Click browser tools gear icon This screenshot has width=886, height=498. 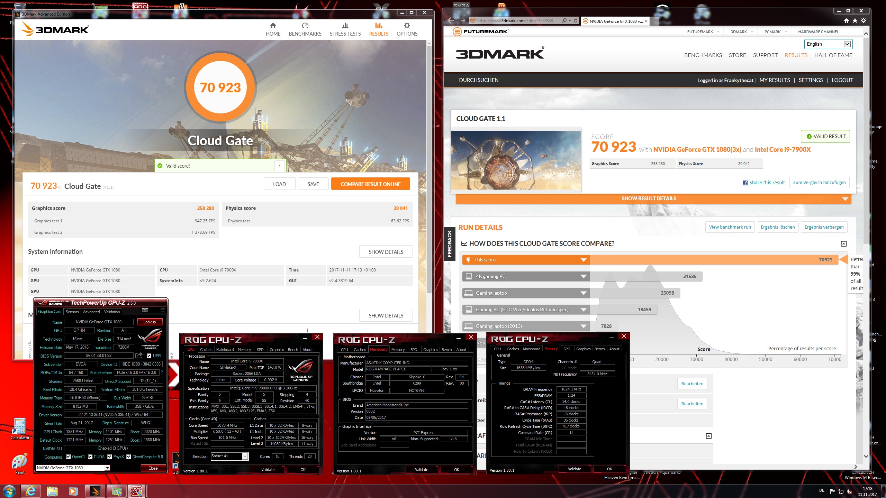(864, 21)
